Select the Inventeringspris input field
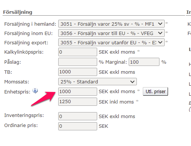This screenshot has height=146, width=191. [78, 116]
